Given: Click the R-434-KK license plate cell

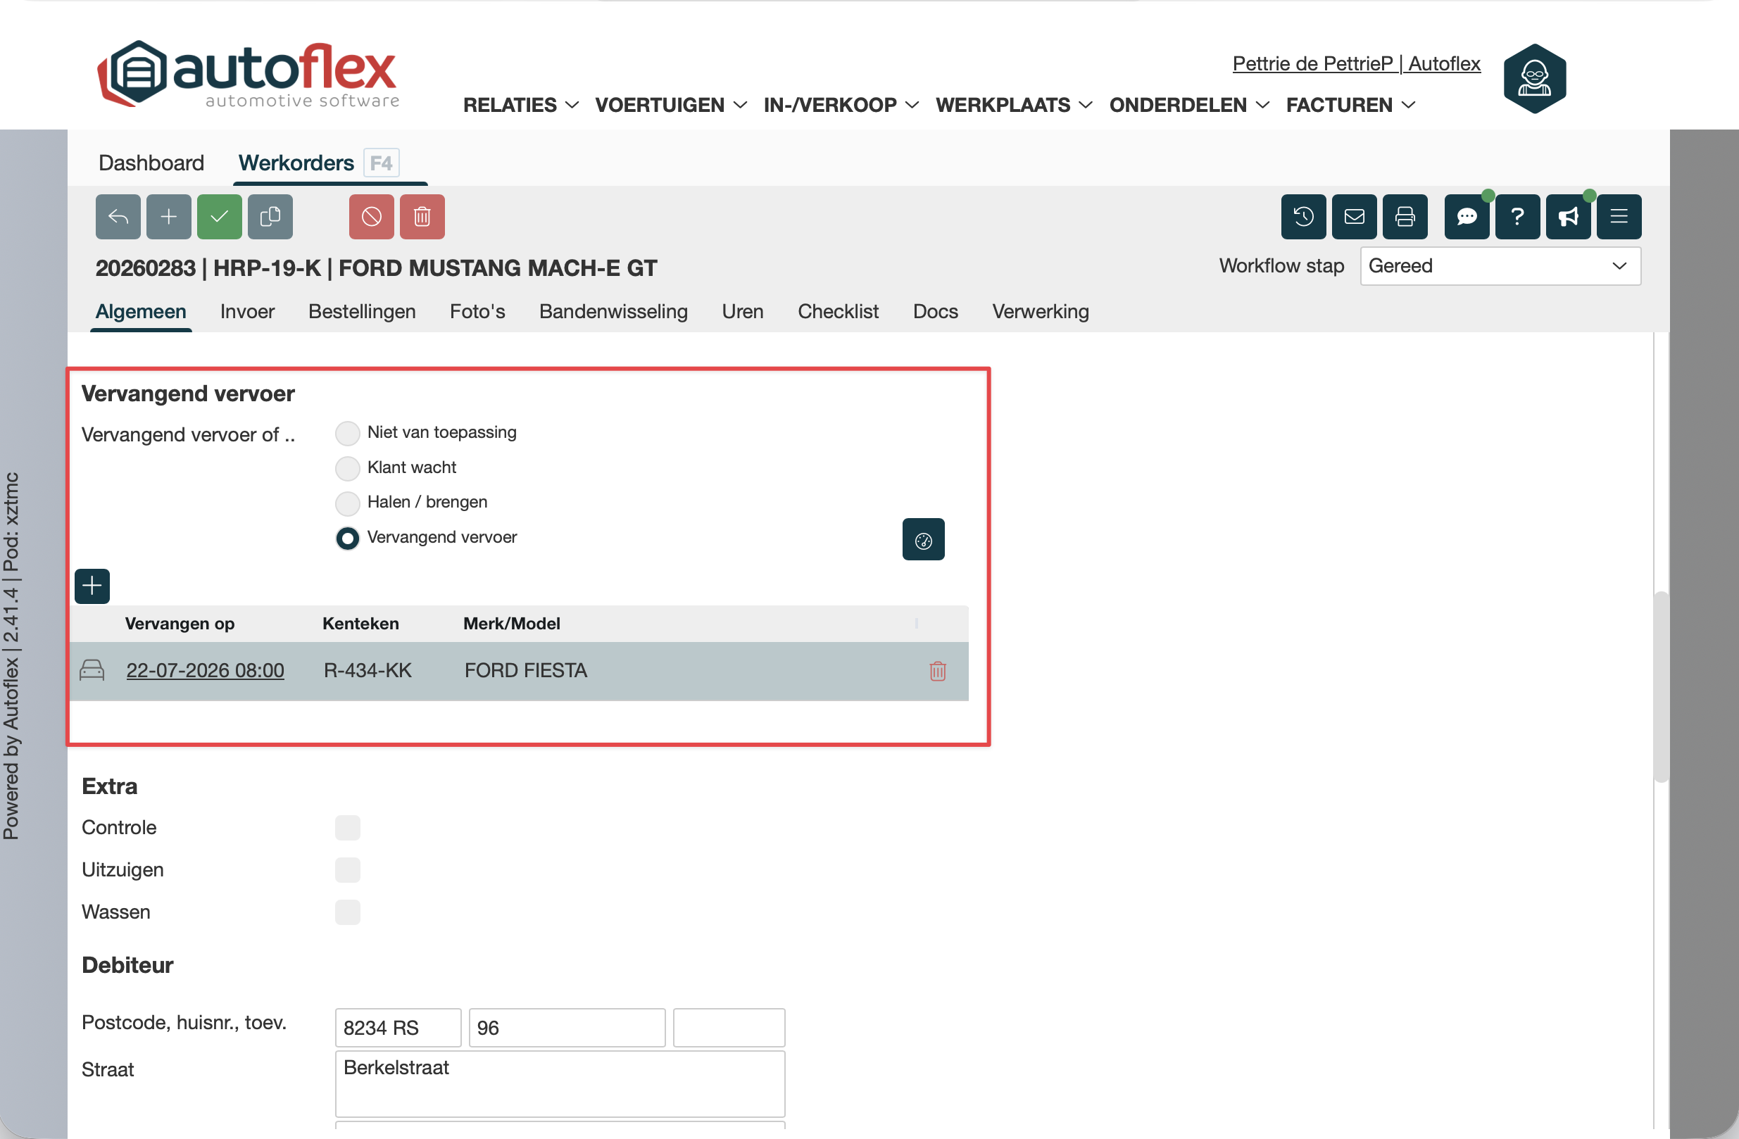Looking at the screenshot, I should click(368, 670).
